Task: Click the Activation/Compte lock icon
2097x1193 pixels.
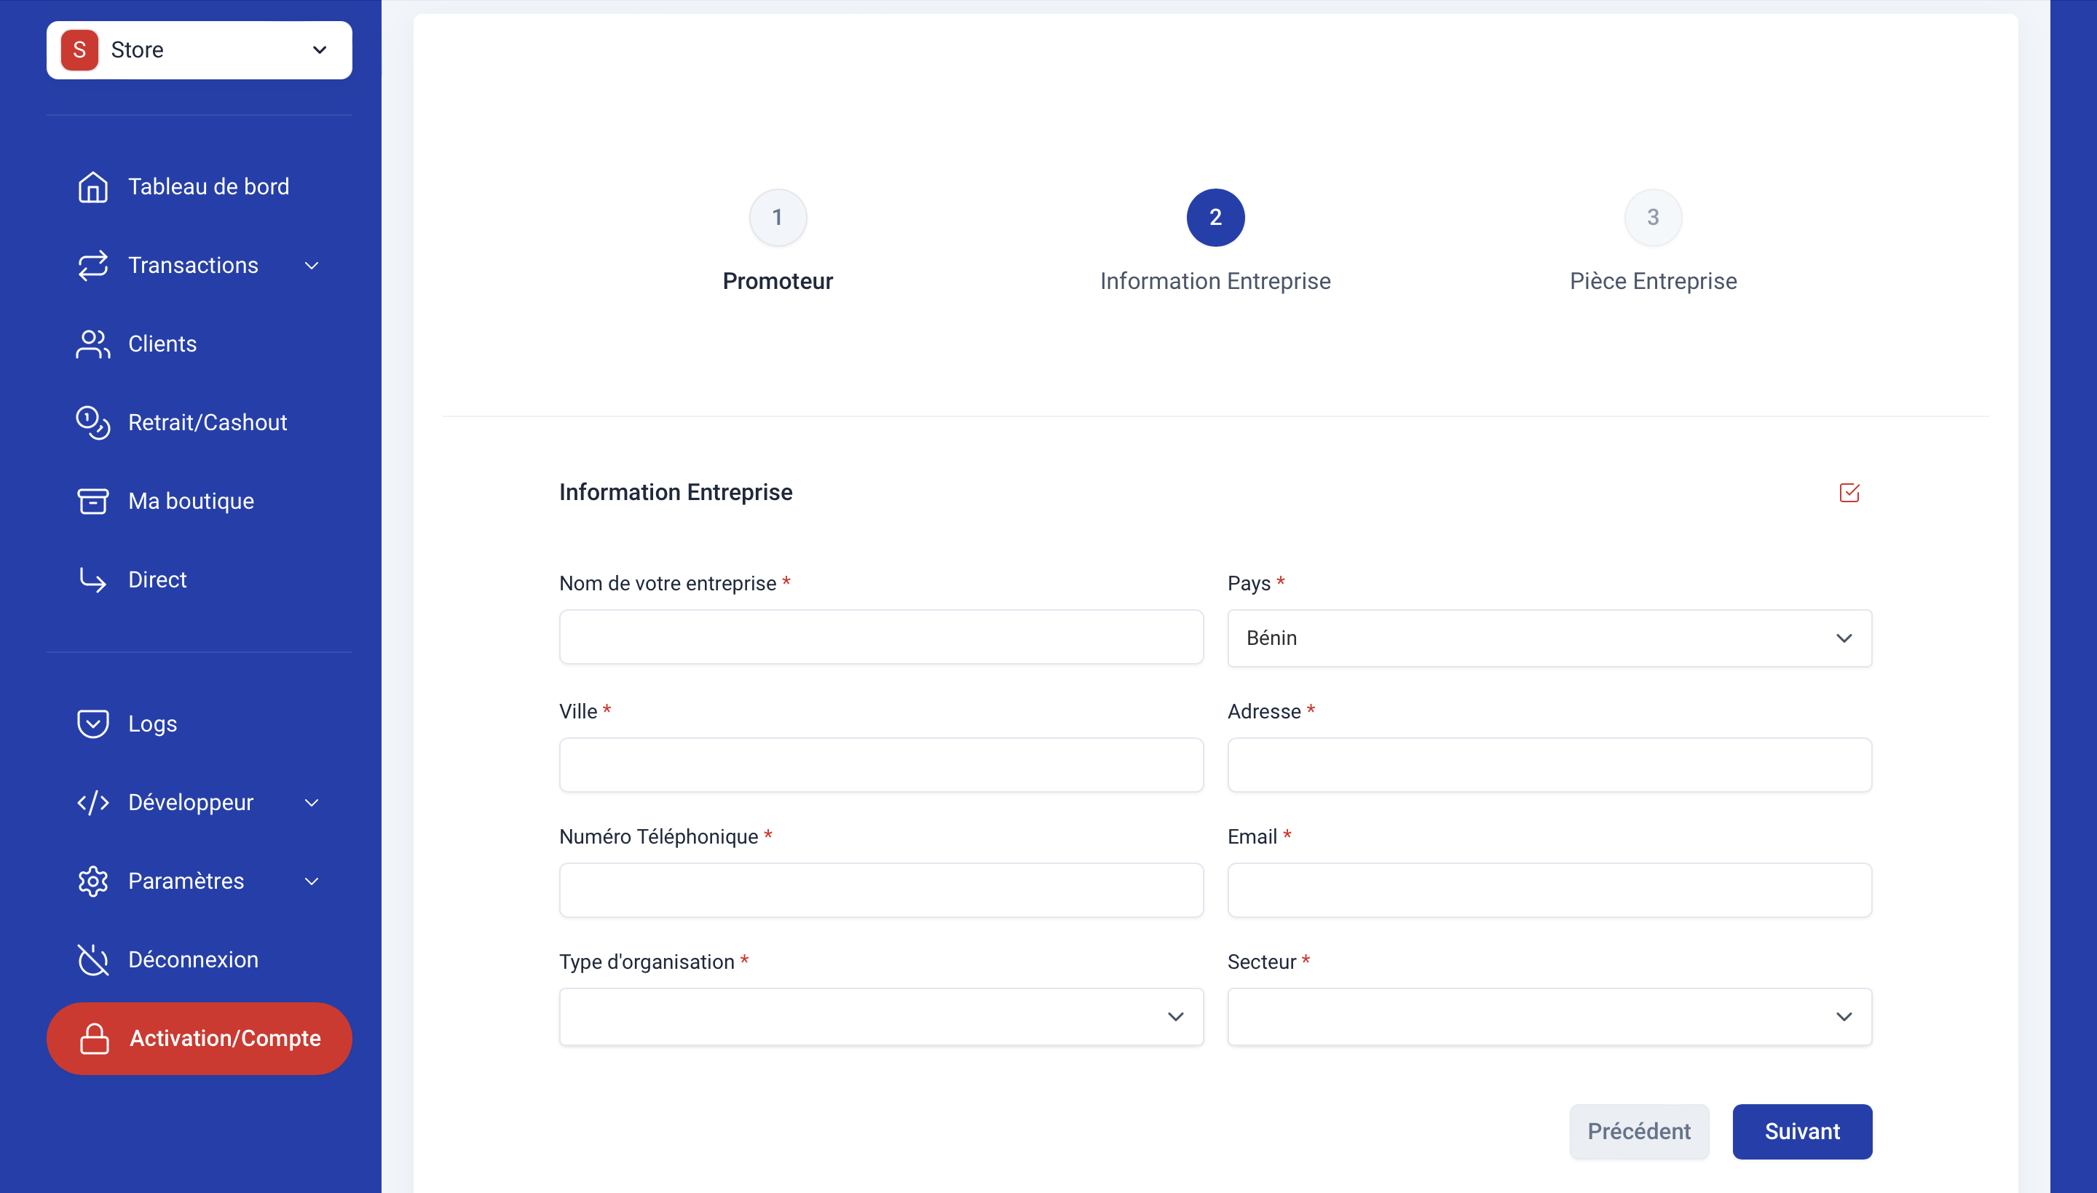Action: (x=94, y=1039)
